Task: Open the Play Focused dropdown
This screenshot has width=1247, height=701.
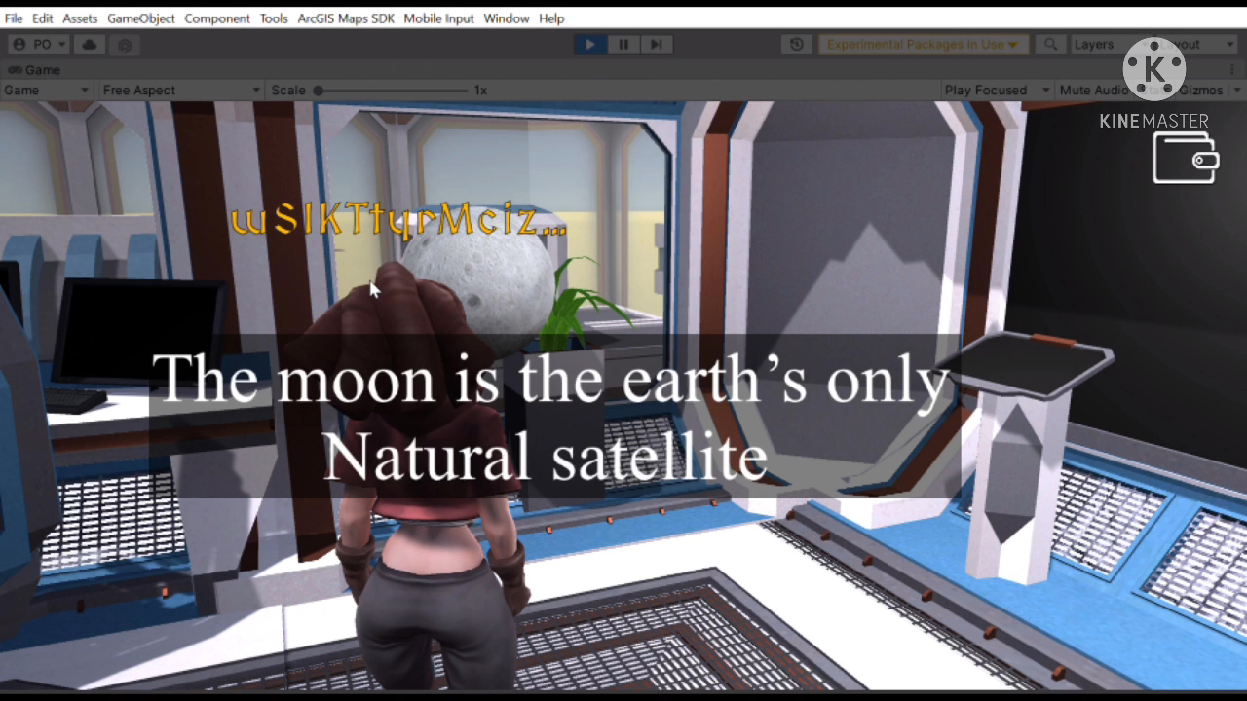Action: pos(997,90)
